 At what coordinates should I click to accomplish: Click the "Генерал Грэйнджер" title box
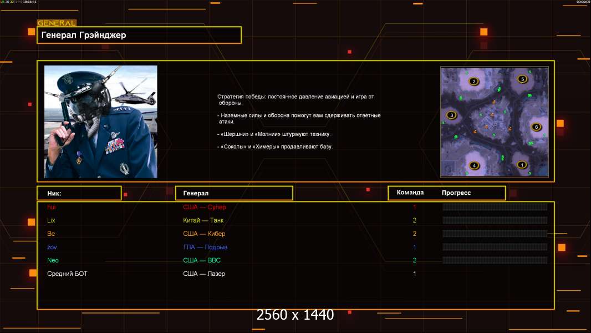click(x=139, y=35)
